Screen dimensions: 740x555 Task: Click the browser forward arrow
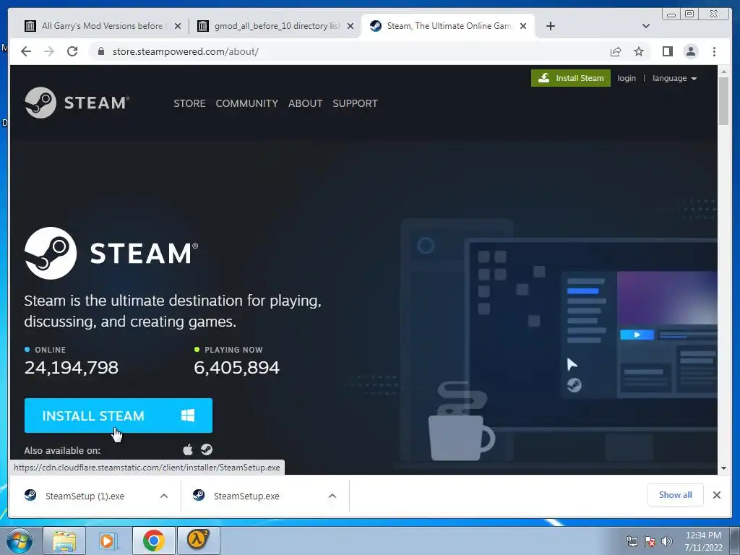(49, 51)
